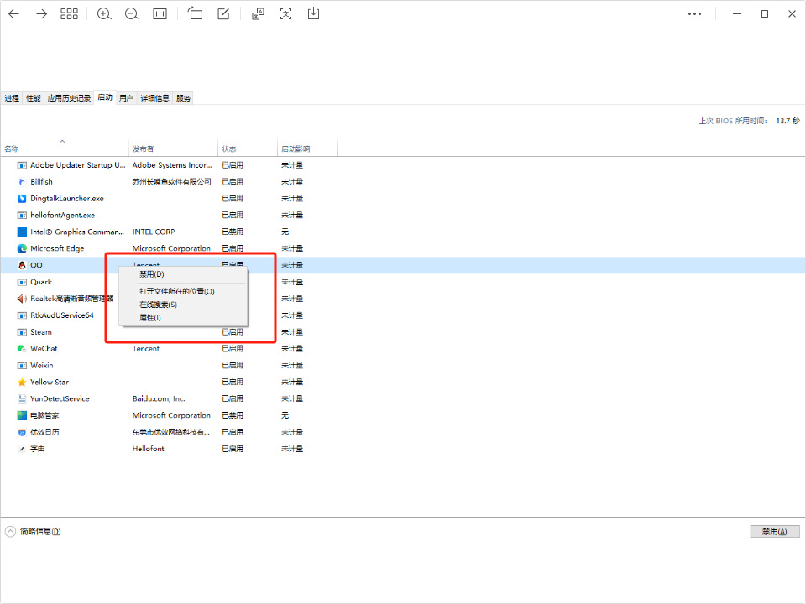Click the Microsoft Edge icon
This screenshot has height=604, width=806.
[22, 248]
